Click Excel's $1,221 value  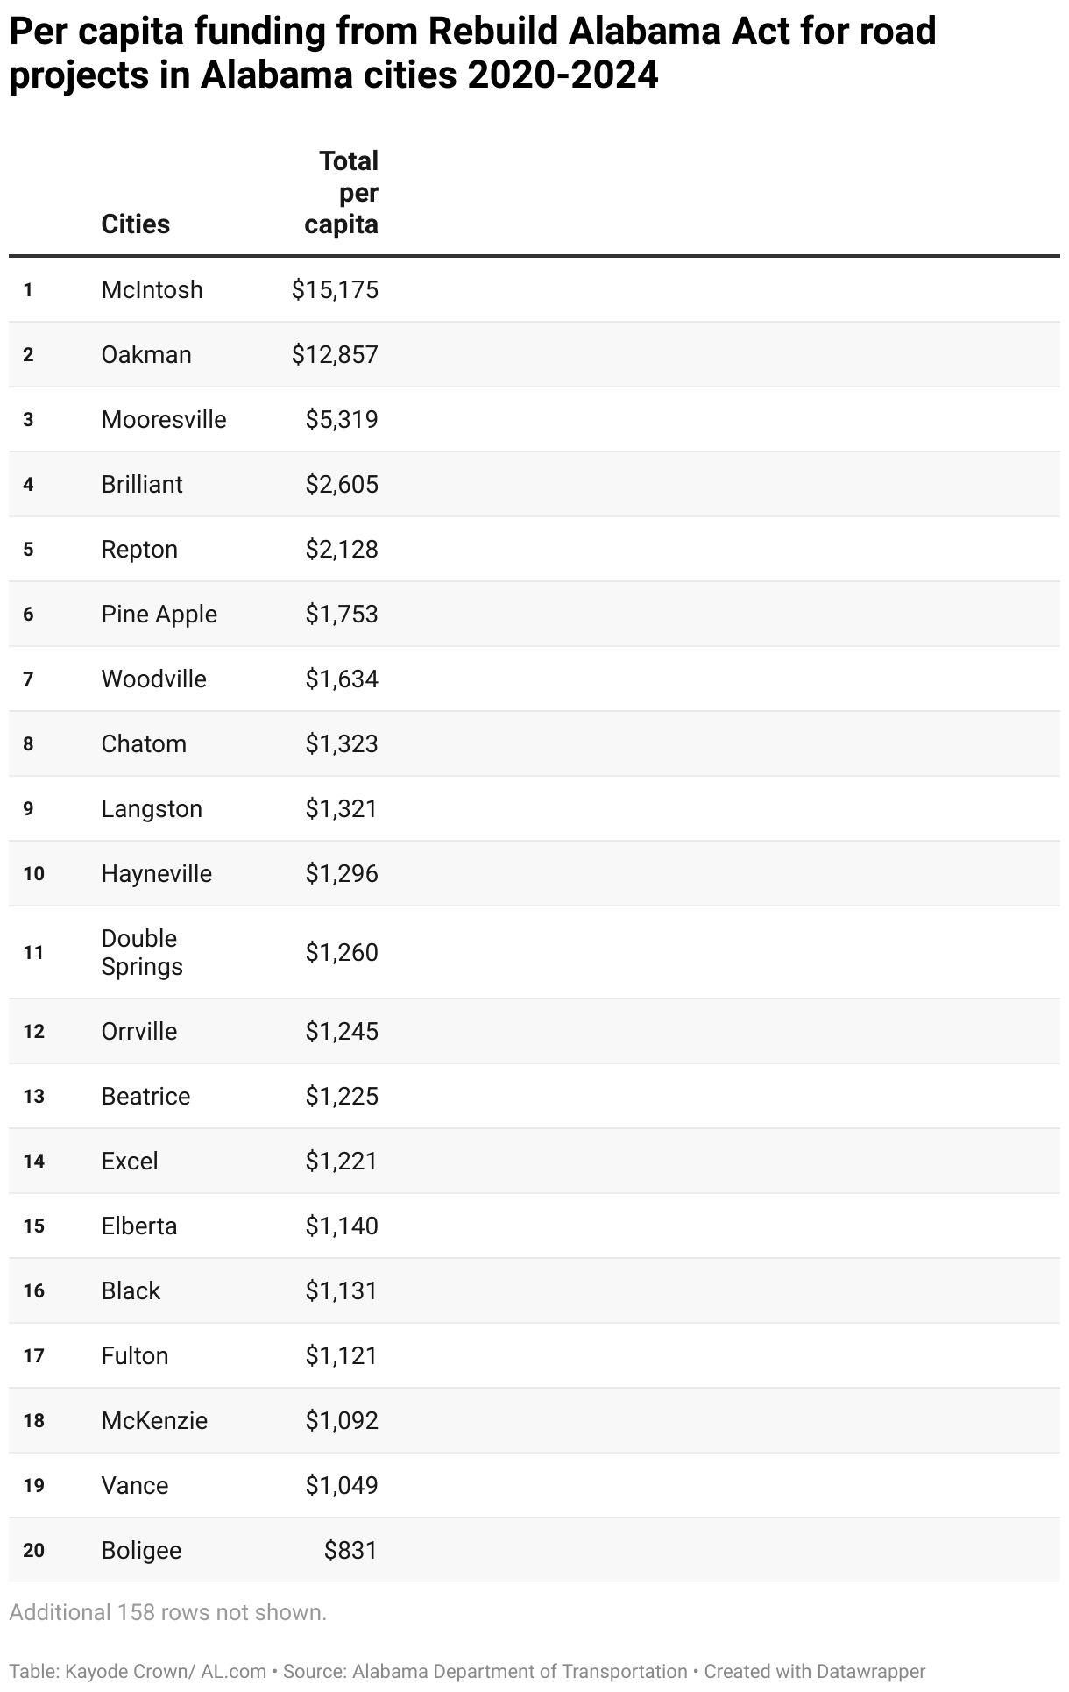tap(342, 1161)
